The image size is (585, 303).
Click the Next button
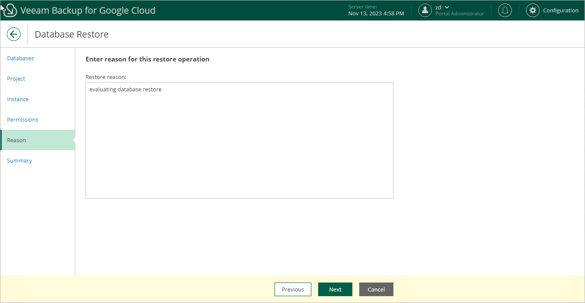(x=335, y=289)
